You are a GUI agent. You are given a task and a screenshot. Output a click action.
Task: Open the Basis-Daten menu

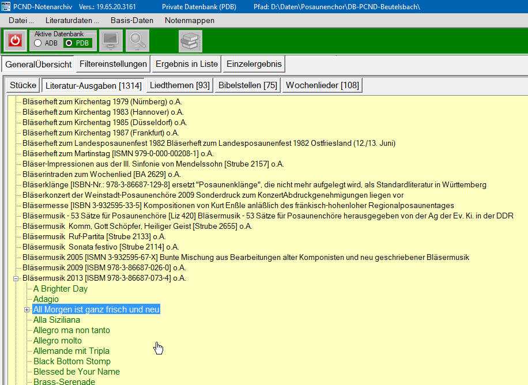(131, 21)
